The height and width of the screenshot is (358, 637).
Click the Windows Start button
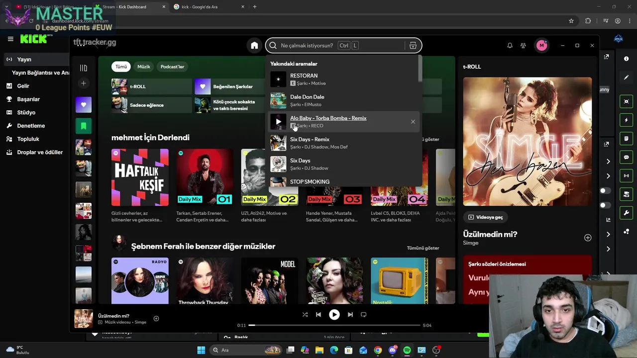[x=201, y=350]
